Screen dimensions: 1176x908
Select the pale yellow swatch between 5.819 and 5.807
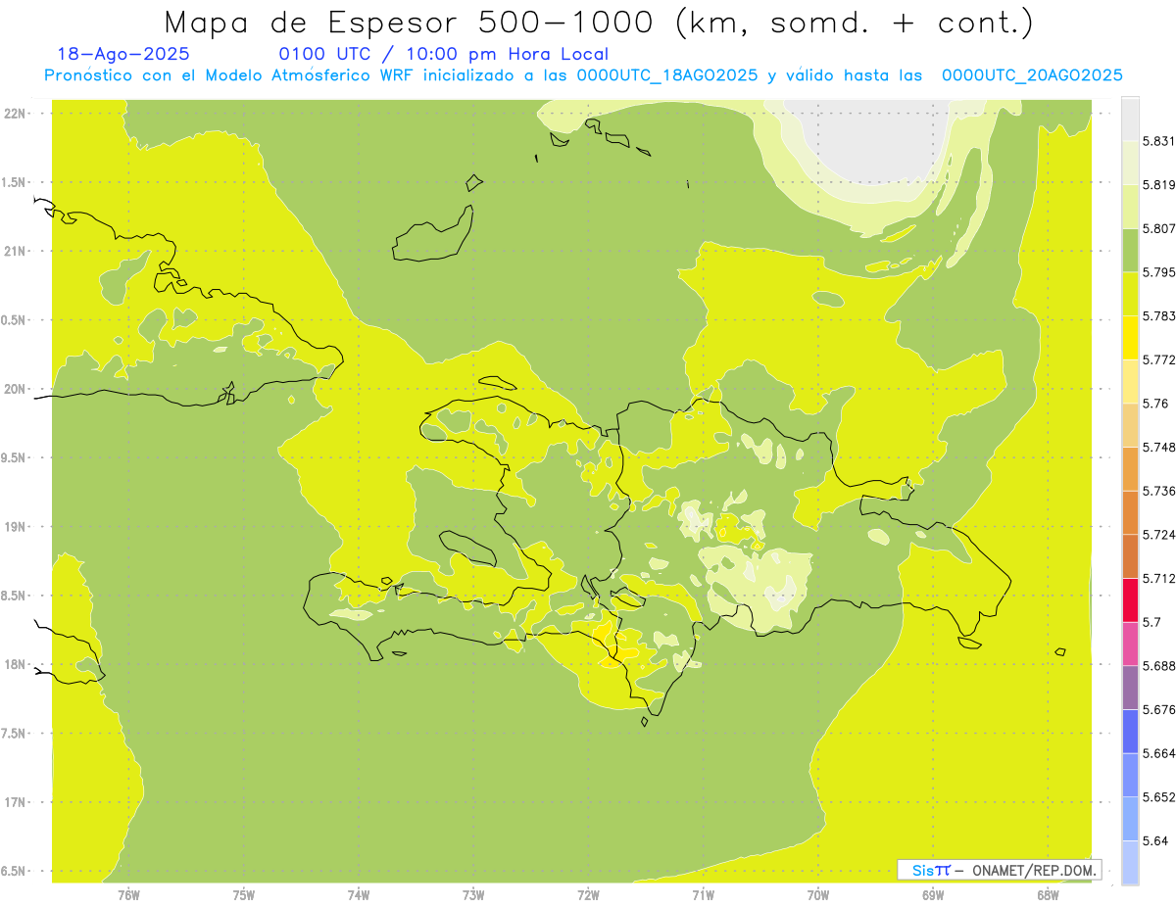pyautogui.click(x=1130, y=207)
